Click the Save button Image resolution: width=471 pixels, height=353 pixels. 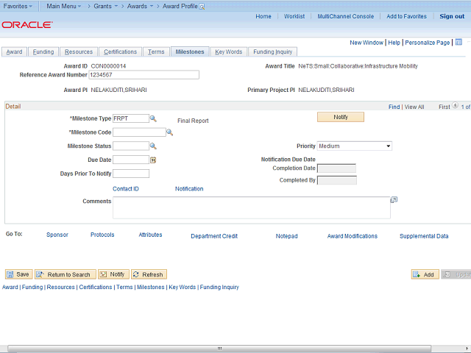tap(18, 274)
